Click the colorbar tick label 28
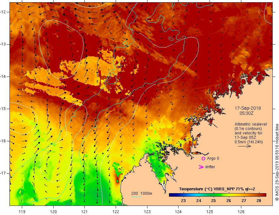Screen dimensions: 279x215 pyautogui.click(x=259, y=201)
